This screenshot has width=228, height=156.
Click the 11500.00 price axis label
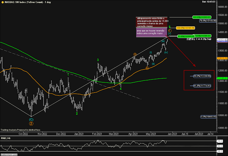[222, 92]
